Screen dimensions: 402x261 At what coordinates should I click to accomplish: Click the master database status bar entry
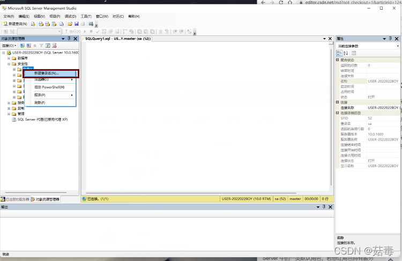(x=295, y=199)
